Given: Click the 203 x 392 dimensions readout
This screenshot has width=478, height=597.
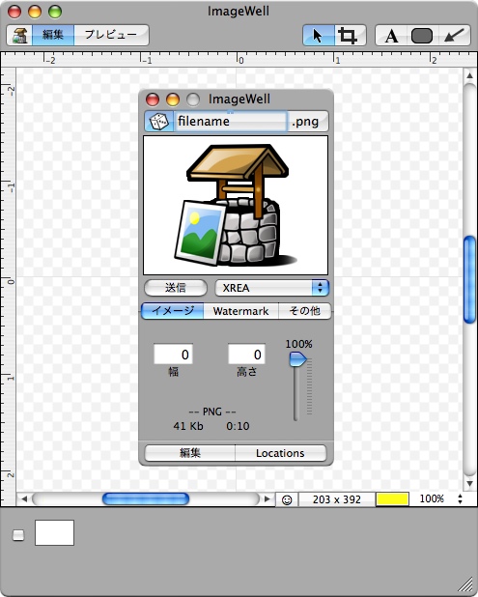Looking at the screenshot, I should (x=337, y=499).
